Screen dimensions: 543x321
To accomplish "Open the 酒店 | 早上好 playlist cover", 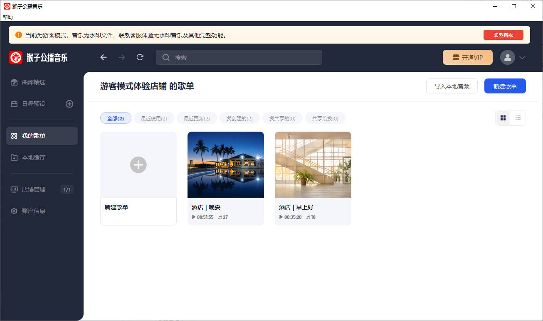I will coord(313,165).
